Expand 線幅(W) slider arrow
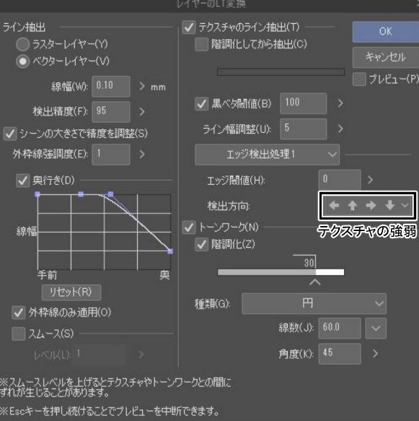The image size is (419, 421). [x=142, y=87]
